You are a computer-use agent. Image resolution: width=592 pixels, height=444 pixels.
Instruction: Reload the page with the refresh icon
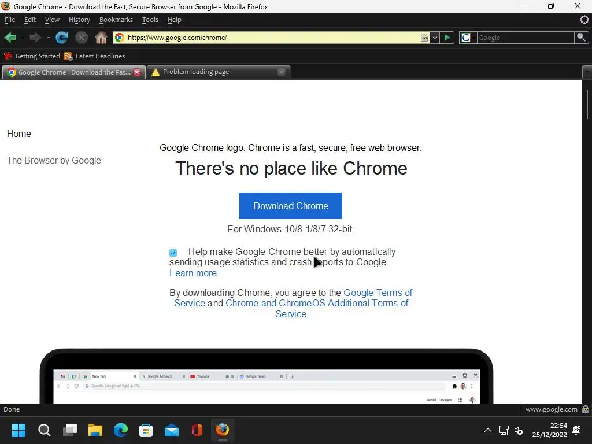pyautogui.click(x=61, y=38)
